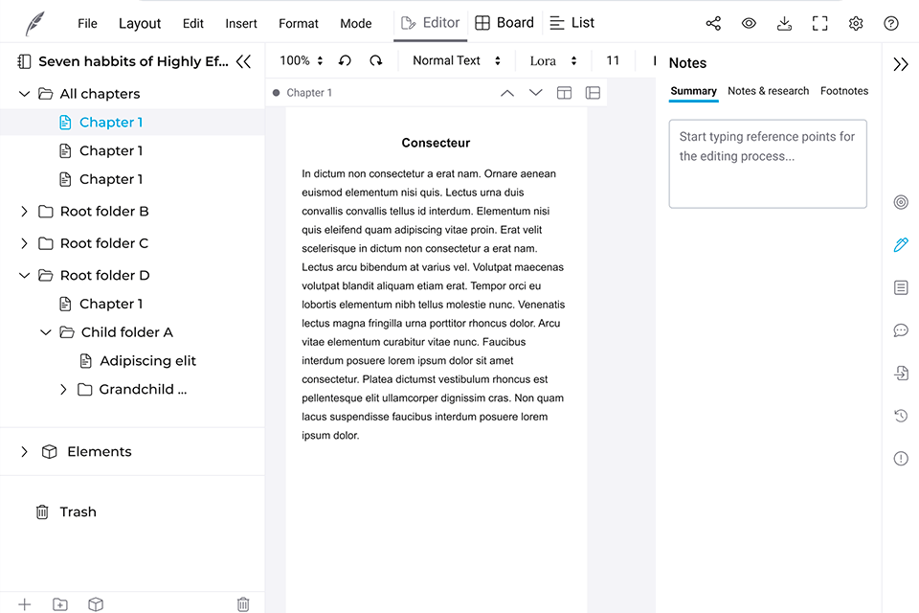Toggle the preview eye icon
The width and height of the screenshot is (919, 613).
[749, 23]
